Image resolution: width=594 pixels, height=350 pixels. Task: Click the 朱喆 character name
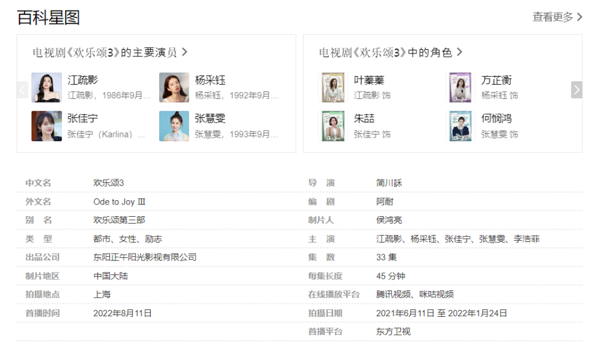point(364,119)
